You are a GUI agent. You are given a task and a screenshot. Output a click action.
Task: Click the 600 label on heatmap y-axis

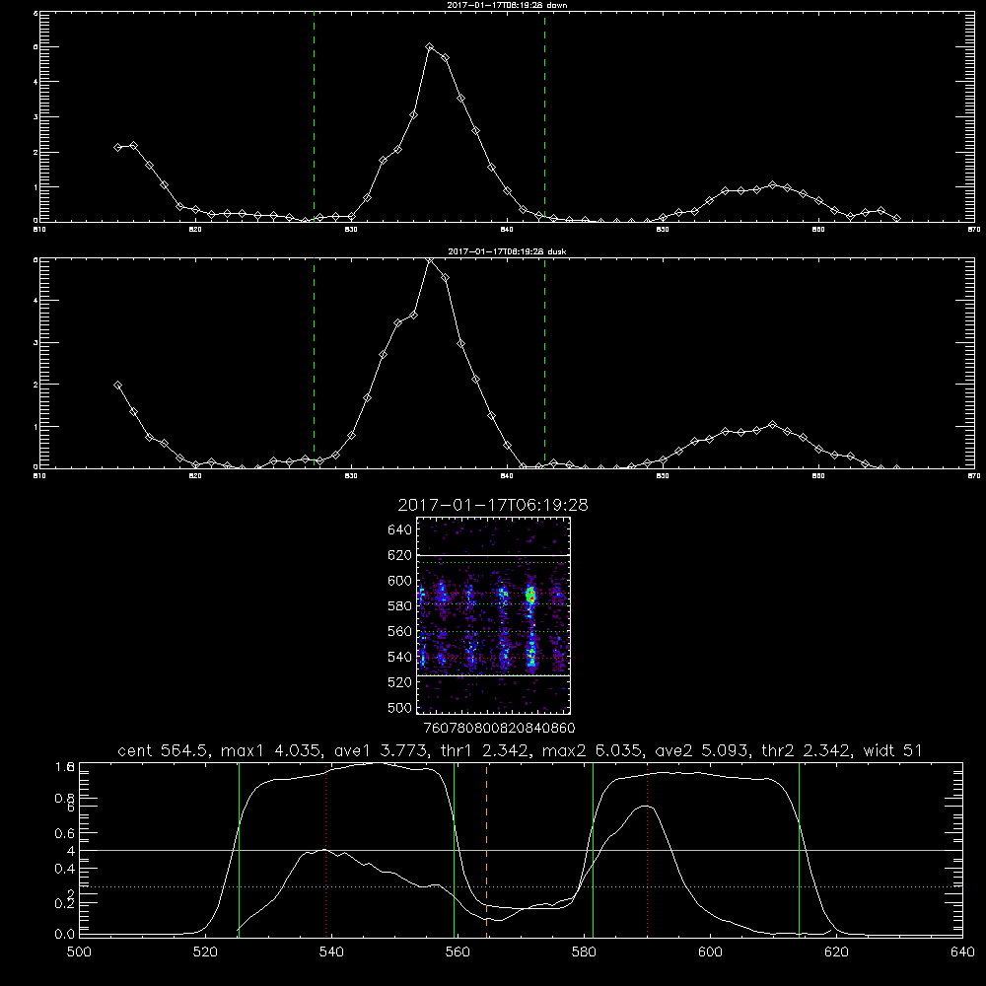(400, 581)
